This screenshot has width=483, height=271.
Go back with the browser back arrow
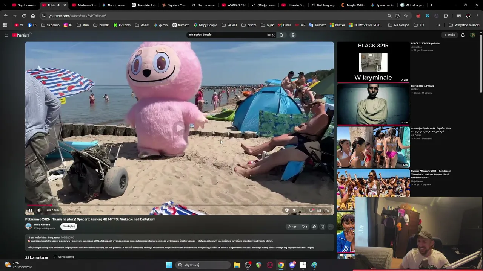click(6, 16)
